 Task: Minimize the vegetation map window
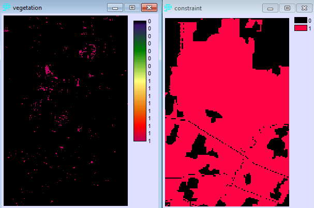coord(115,8)
